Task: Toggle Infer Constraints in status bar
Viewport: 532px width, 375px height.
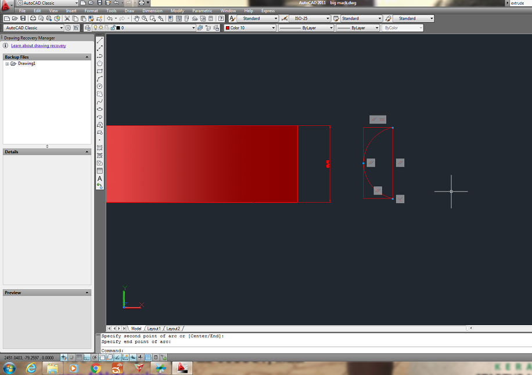Action: pos(64,358)
